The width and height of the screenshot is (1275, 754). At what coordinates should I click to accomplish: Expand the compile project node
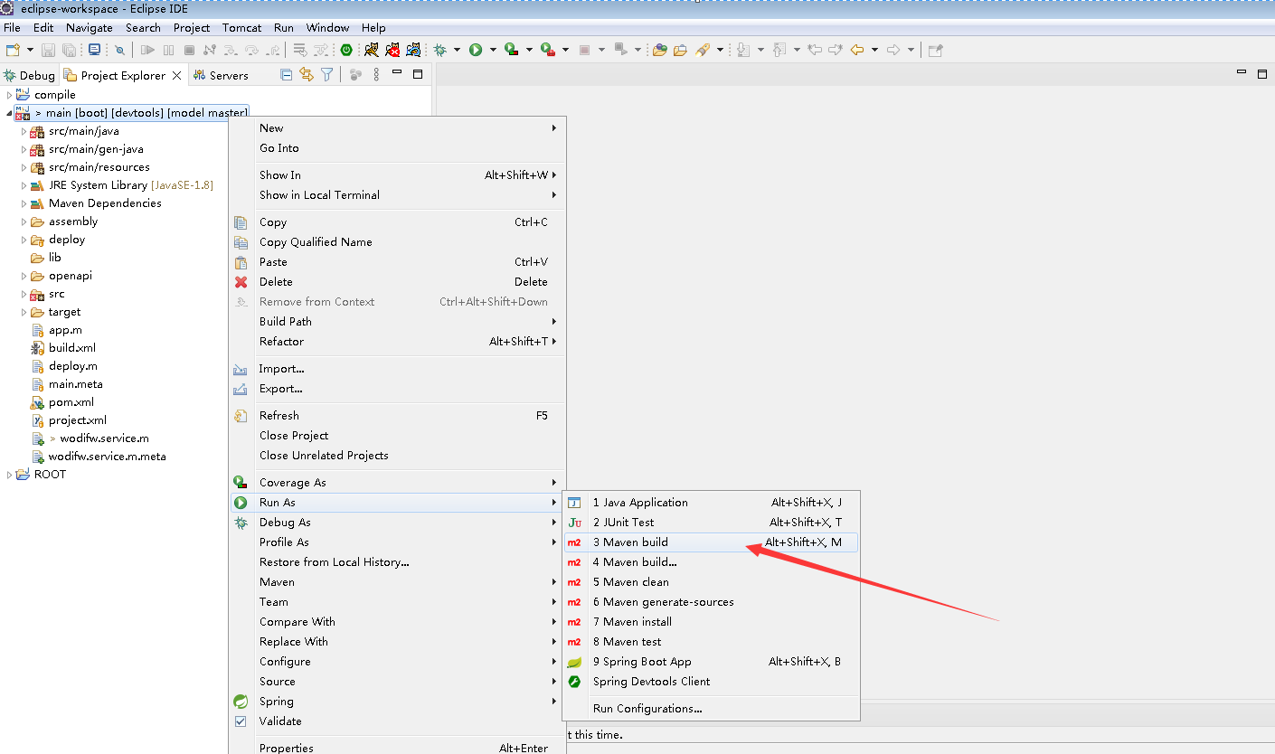tap(9, 95)
